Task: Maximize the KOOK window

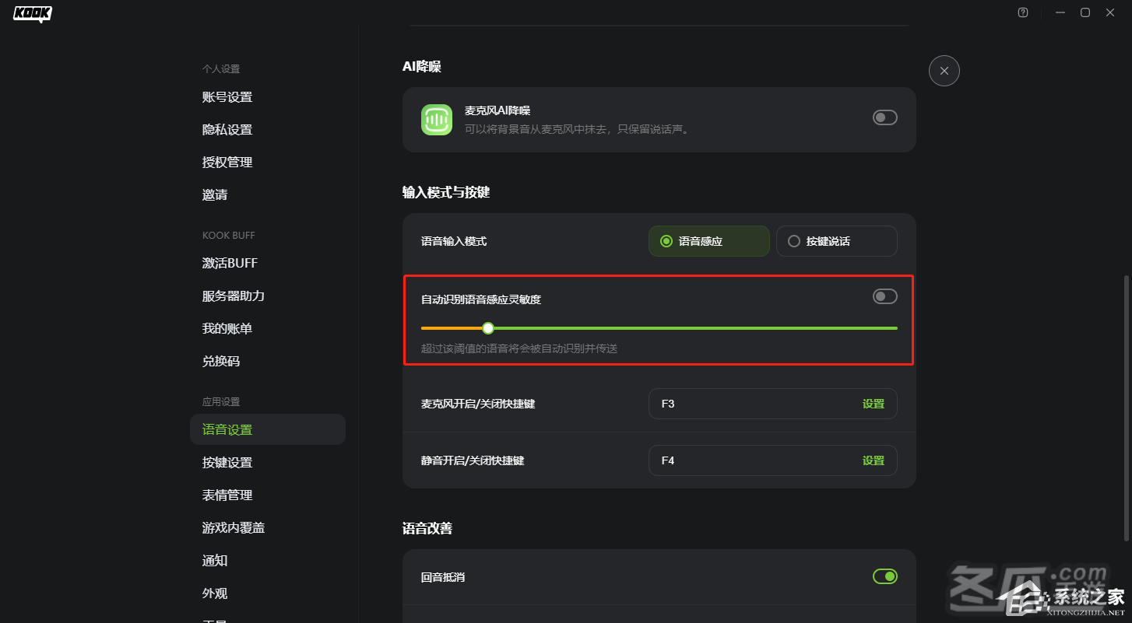Action: coord(1085,12)
